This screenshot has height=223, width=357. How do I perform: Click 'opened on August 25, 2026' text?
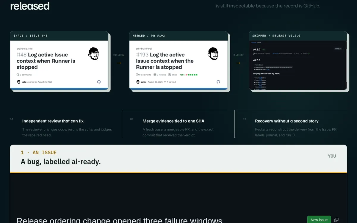(40, 82)
